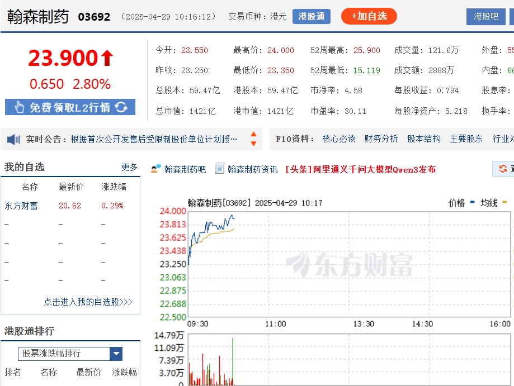The height and width of the screenshot is (386, 514).
Task: Click watchlist change value 0.29%
Action: point(112,206)
